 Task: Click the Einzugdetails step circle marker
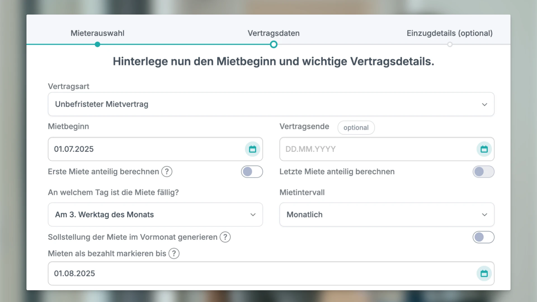point(450,44)
